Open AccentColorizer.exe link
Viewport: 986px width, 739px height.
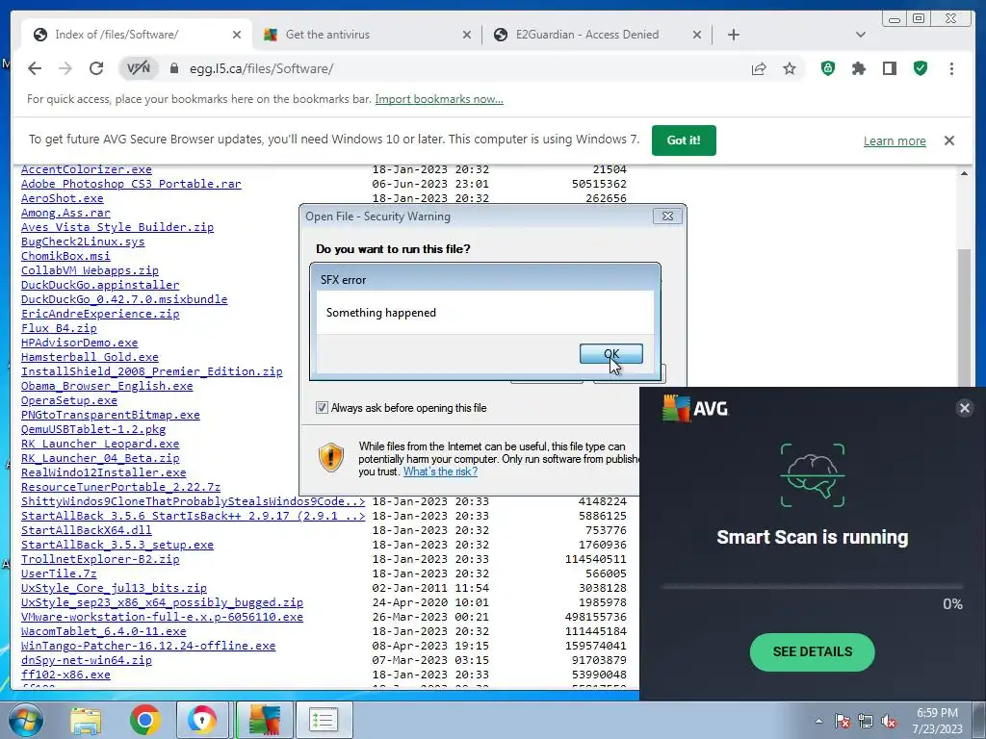point(86,169)
